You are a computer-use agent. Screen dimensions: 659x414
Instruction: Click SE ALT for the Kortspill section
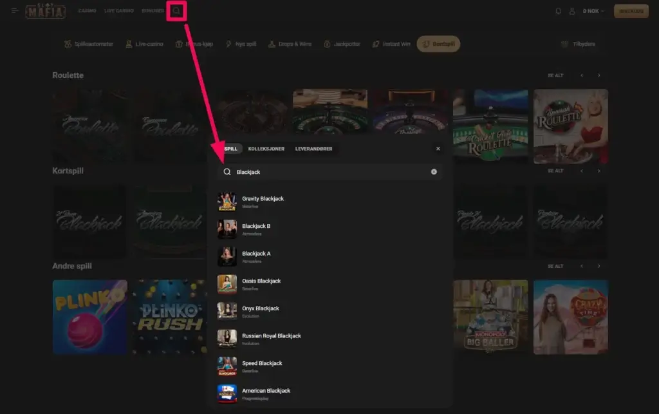point(555,171)
